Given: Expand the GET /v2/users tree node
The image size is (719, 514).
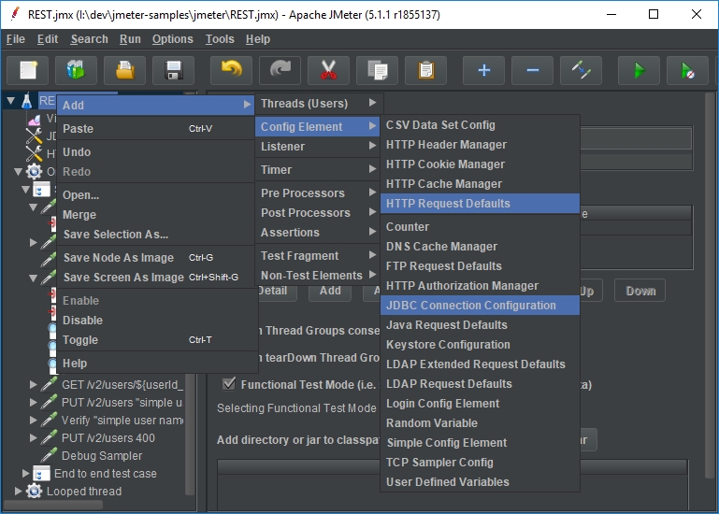Looking at the screenshot, I should coord(34,384).
